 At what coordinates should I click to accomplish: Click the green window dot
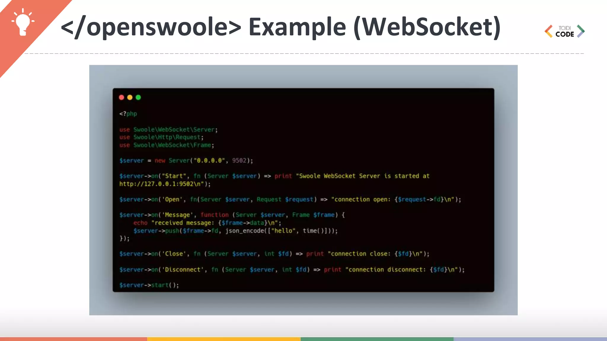click(x=138, y=97)
